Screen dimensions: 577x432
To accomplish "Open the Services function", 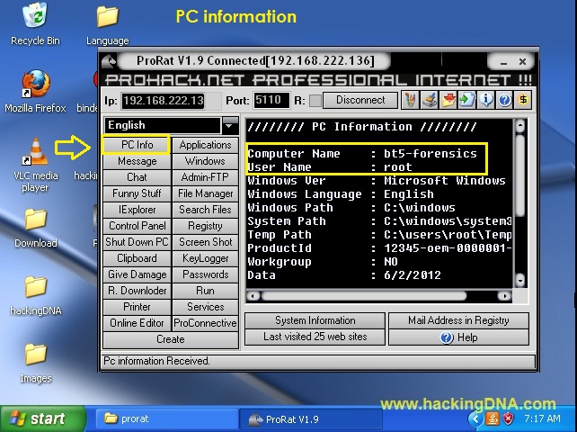I will pos(205,307).
